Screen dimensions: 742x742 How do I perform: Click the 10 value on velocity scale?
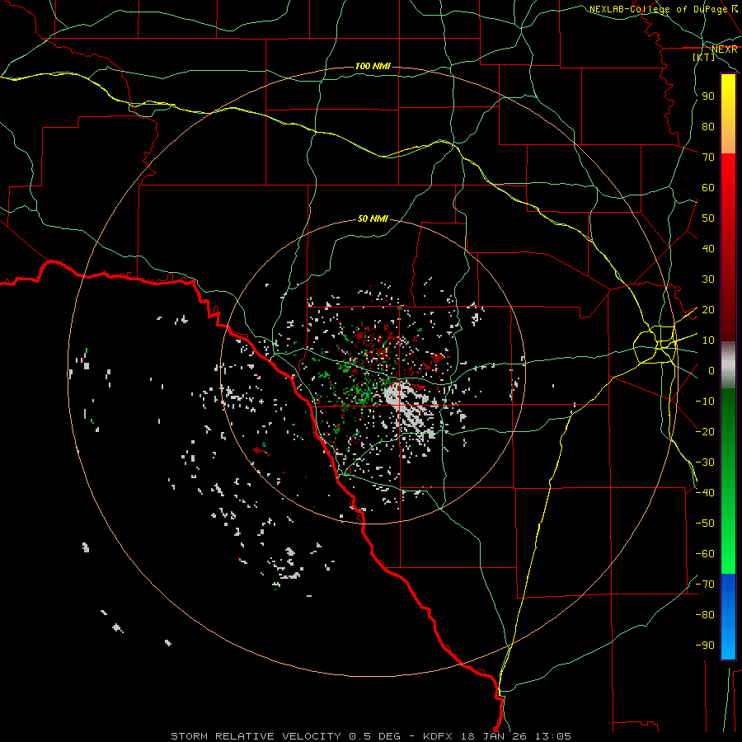pos(708,340)
